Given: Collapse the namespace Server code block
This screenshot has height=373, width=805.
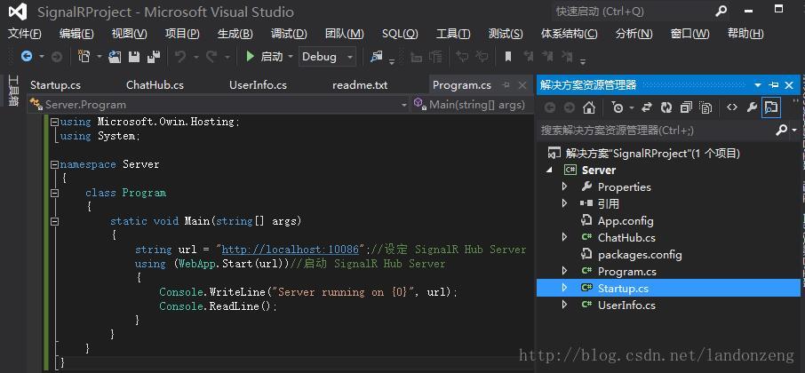Looking at the screenshot, I should click(54, 164).
